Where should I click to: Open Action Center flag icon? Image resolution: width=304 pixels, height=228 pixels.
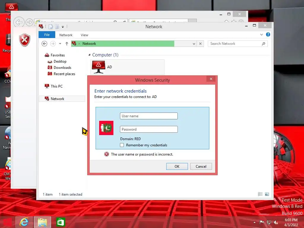(262, 222)
